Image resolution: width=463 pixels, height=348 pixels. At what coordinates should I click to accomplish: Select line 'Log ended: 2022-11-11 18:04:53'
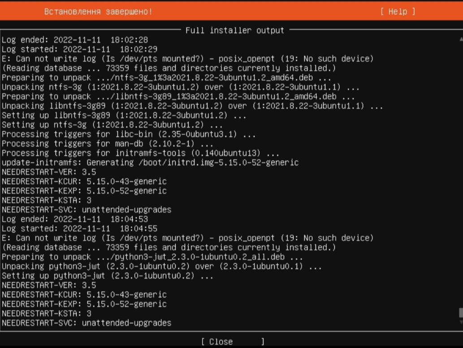[x=75, y=219]
